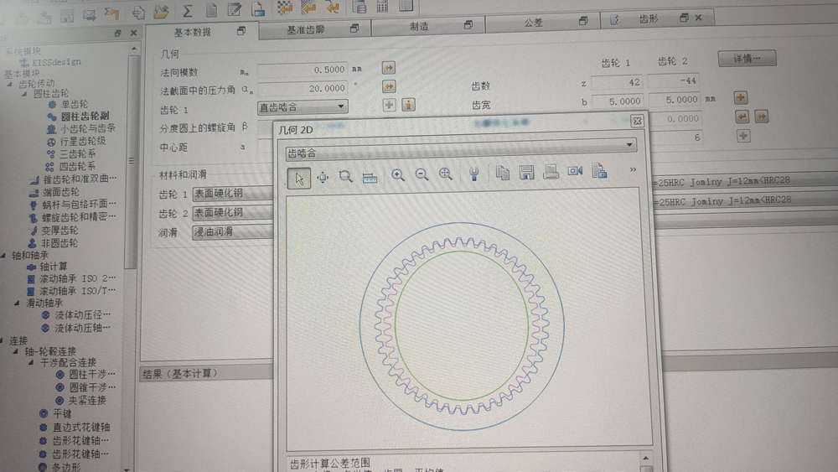Viewport: 838px width, 472px height.
Task: Open the 齿轮 2 表面硬化钢 material dropdown
Action: 232,213
